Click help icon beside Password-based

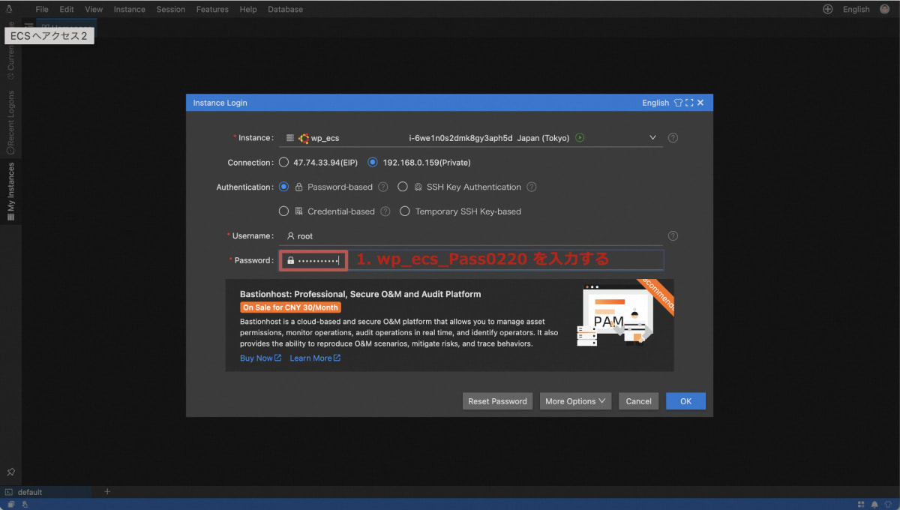383,187
